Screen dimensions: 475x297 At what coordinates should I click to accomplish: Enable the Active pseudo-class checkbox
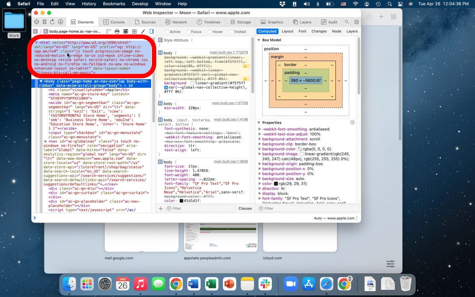click(167, 32)
